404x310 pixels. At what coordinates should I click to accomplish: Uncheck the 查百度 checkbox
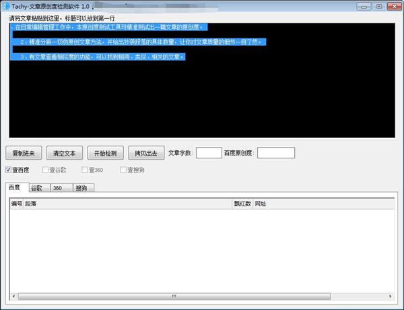point(8,170)
